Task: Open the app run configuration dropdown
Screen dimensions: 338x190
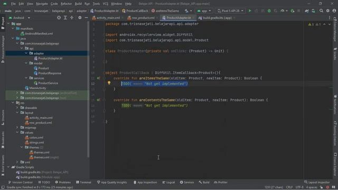Action: coord(204,11)
